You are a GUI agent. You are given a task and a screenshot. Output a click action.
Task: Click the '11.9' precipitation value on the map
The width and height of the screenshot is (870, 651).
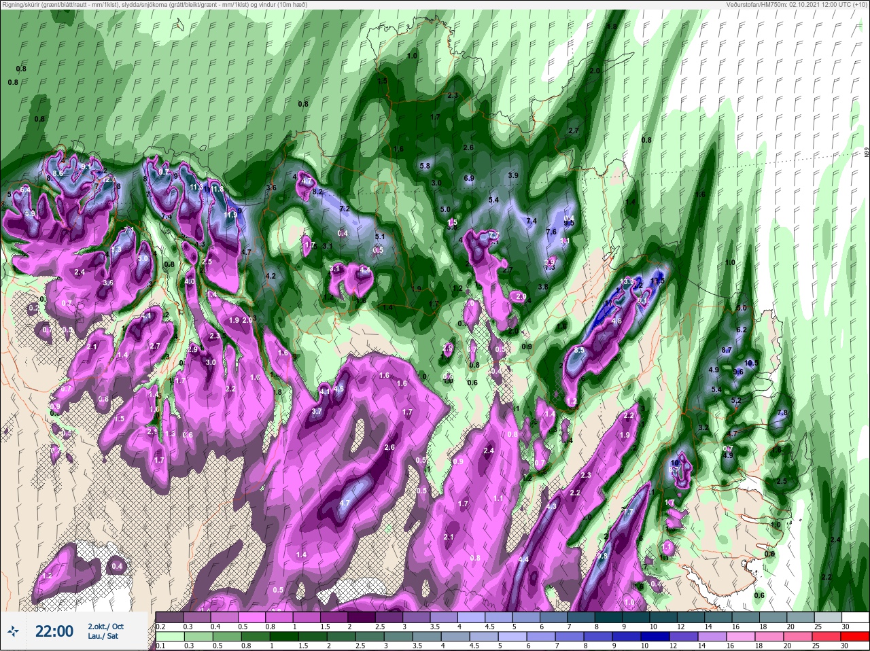coord(232,214)
